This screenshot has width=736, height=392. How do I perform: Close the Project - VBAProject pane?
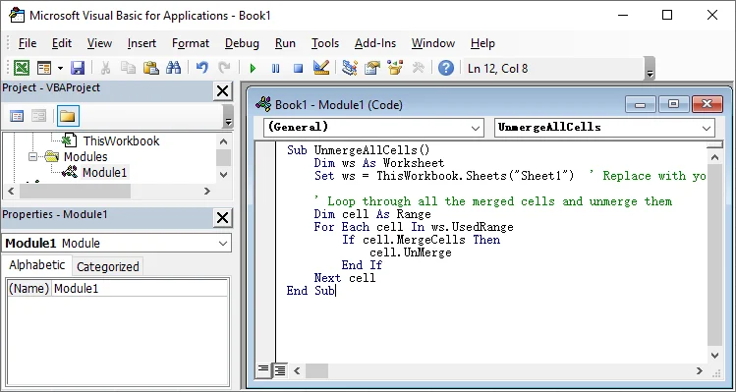(x=222, y=91)
